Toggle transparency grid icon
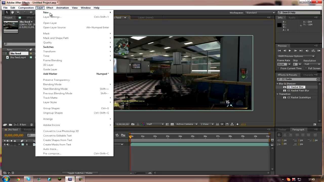324x182 pixels. pyautogui.click(x=172, y=124)
